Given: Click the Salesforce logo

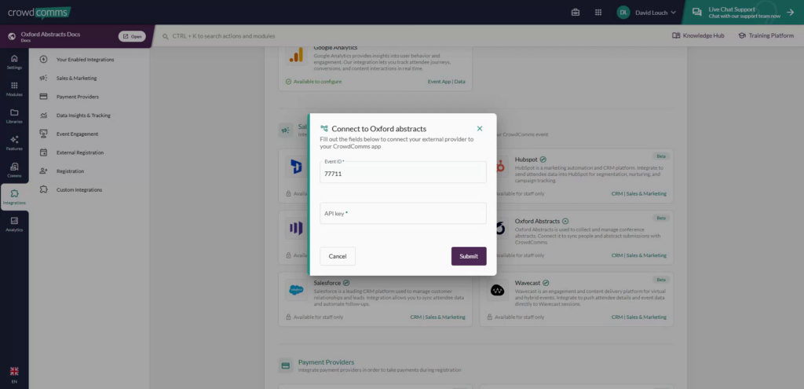Looking at the screenshot, I should click(296, 290).
